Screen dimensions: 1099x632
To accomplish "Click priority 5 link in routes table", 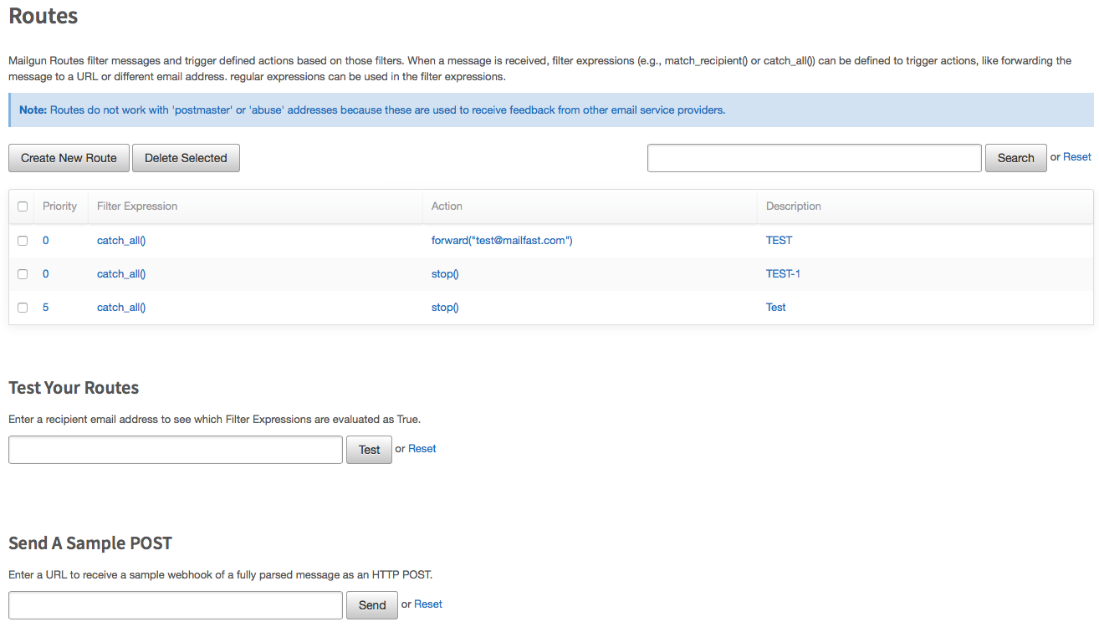I will (46, 308).
